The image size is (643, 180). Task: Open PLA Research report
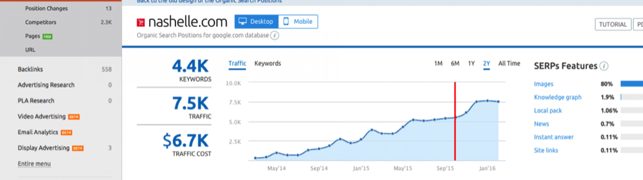[36, 101]
